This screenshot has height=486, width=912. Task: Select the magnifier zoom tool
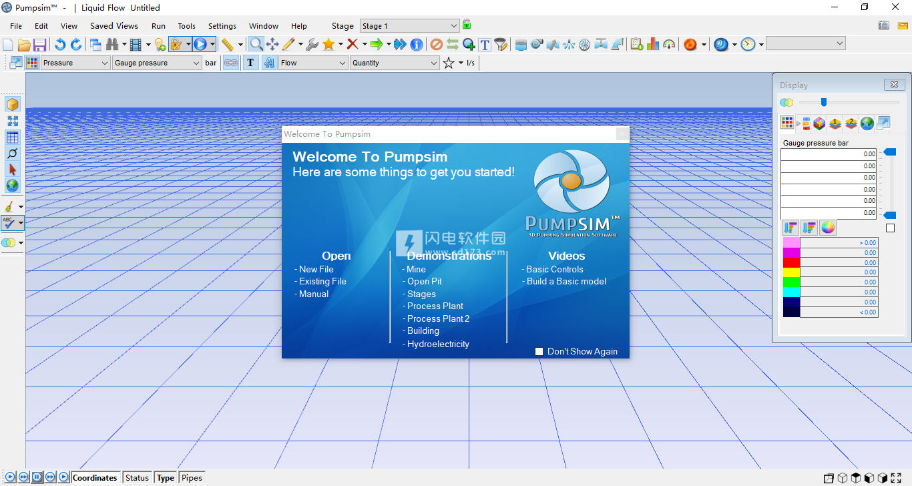[x=256, y=45]
